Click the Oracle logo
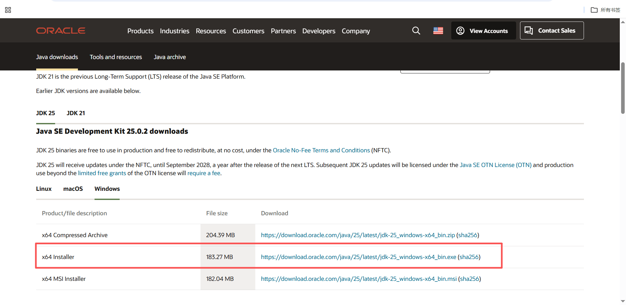 pyautogui.click(x=61, y=31)
